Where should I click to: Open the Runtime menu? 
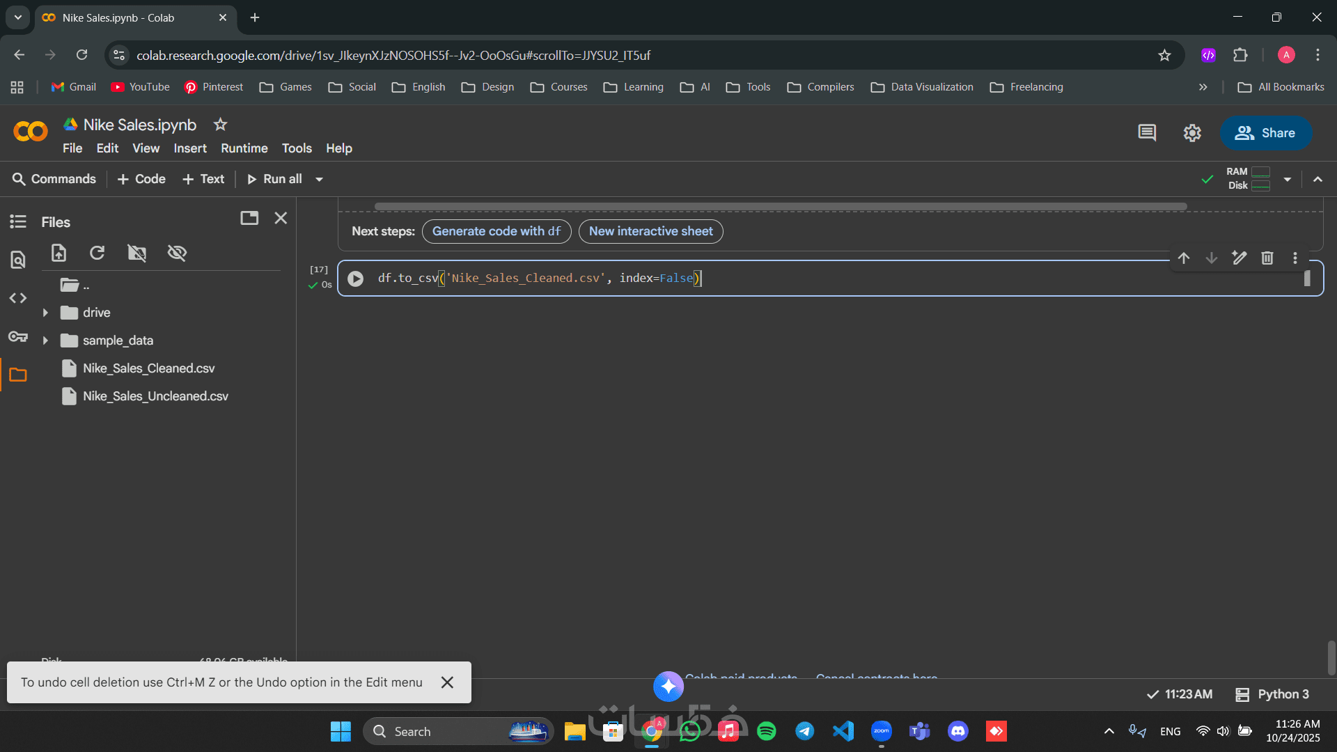coord(244,148)
